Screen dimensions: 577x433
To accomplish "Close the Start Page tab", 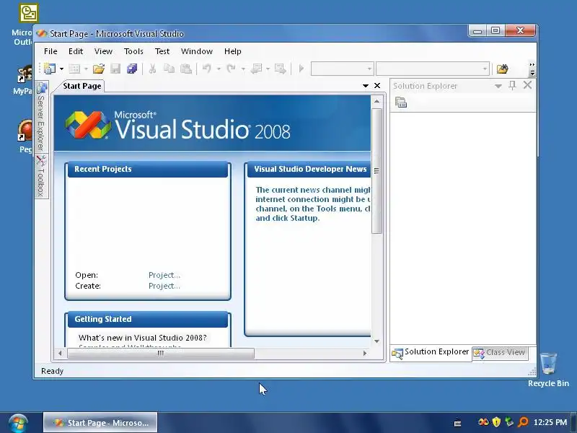I will [x=377, y=85].
